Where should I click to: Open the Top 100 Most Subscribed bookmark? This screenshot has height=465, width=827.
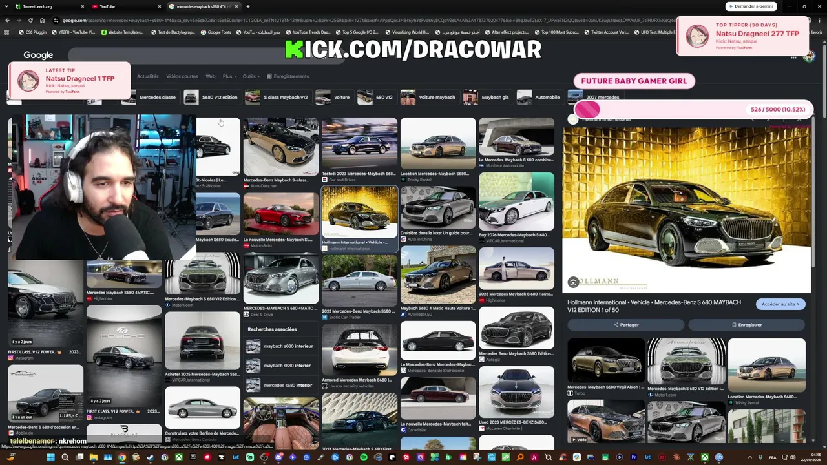click(557, 32)
